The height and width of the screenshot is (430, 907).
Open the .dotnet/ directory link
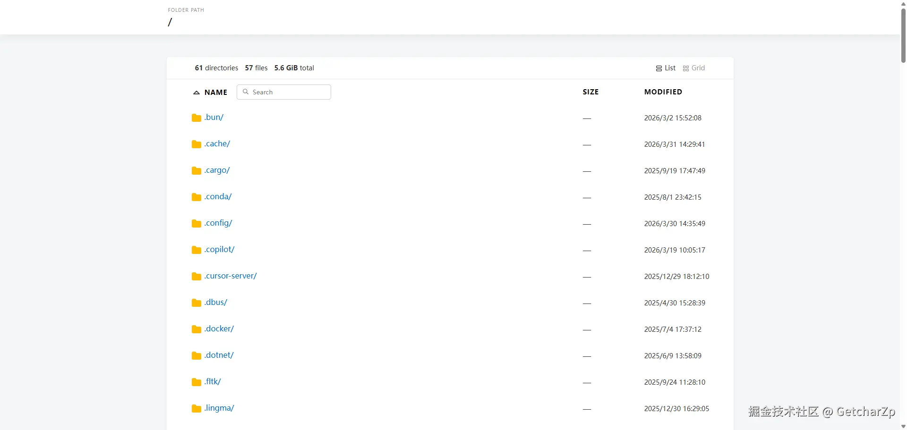219,355
